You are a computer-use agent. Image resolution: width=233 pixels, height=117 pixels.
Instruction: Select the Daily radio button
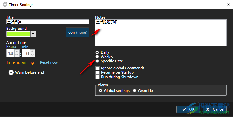97,52
